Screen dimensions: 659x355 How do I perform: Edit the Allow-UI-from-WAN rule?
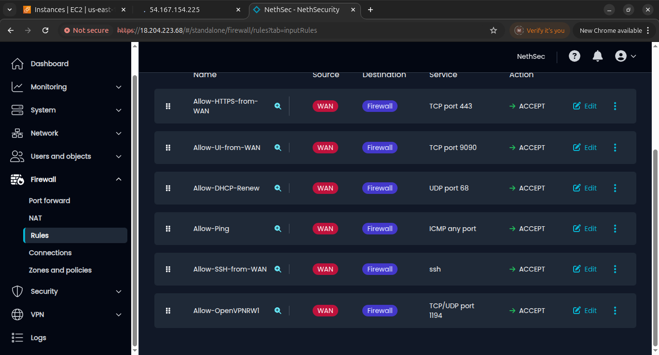(585, 148)
